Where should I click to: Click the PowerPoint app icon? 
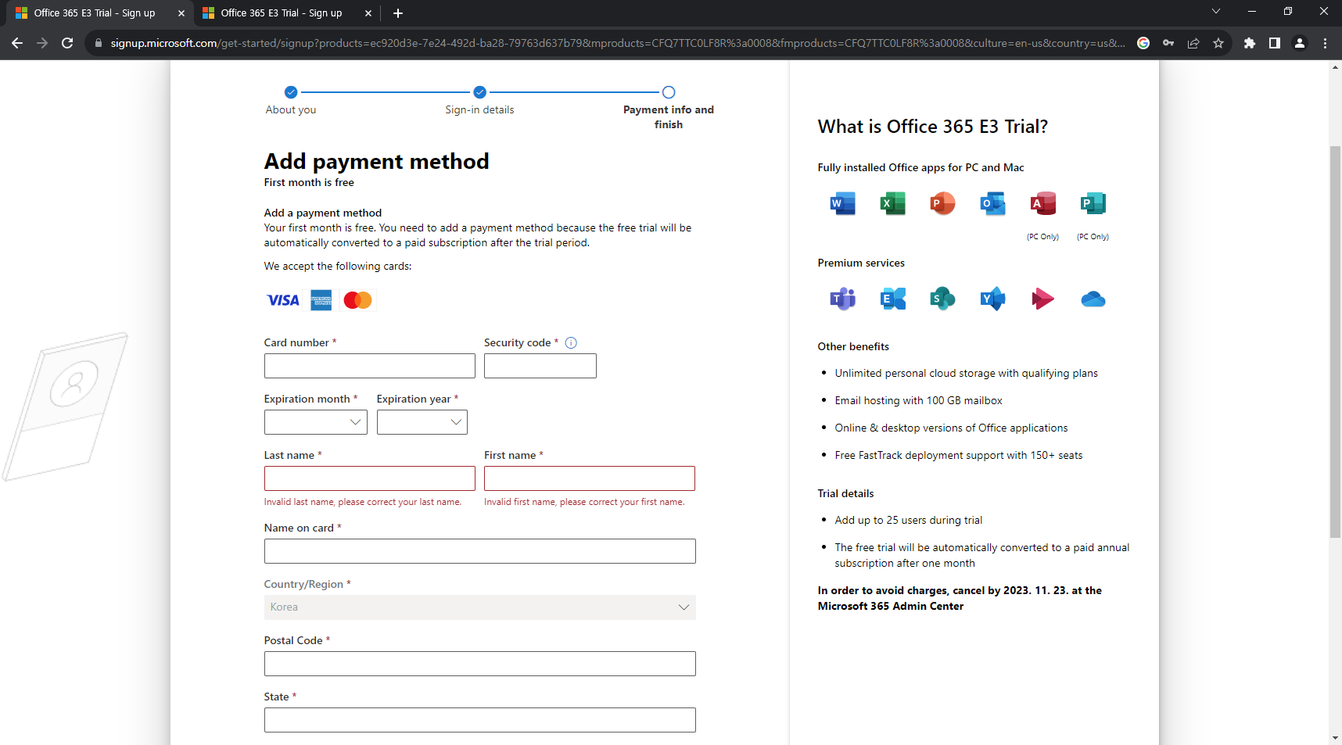click(942, 203)
